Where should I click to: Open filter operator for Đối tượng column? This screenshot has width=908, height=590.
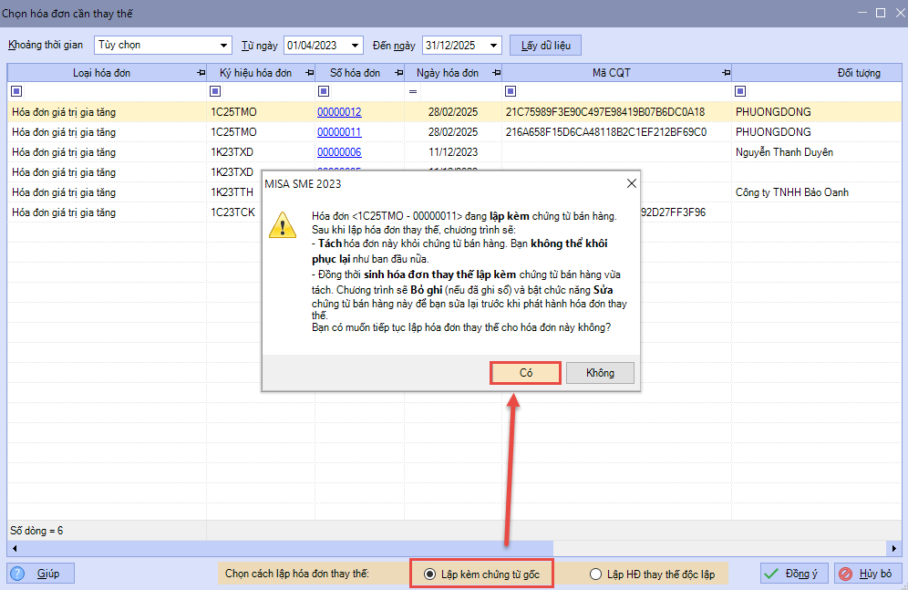[740, 91]
